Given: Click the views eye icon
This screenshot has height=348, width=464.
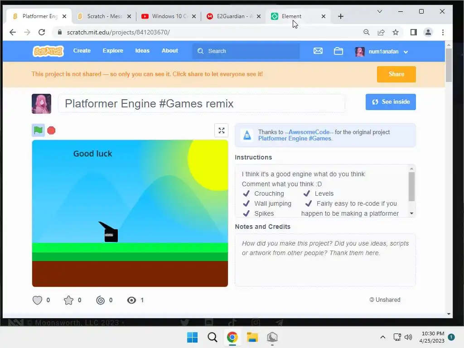Looking at the screenshot, I should (x=131, y=300).
